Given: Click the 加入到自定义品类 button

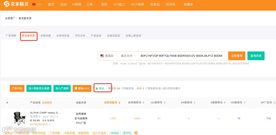Looking at the screenshot, I should pyautogui.click(x=39, y=88).
